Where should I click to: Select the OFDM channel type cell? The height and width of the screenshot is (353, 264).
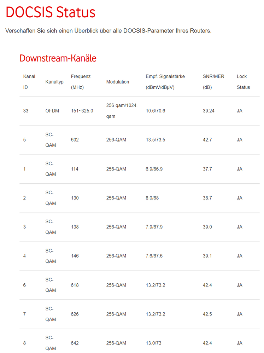(x=52, y=111)
